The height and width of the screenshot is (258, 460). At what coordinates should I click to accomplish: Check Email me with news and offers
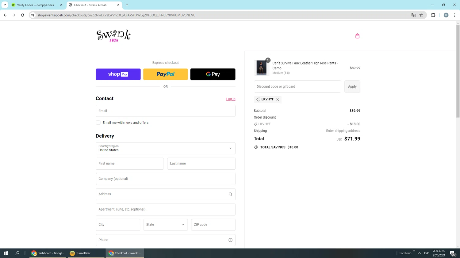point(98,123)
